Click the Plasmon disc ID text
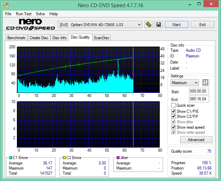Viewport: 221px width, 181px height. [x=192, y=56]
